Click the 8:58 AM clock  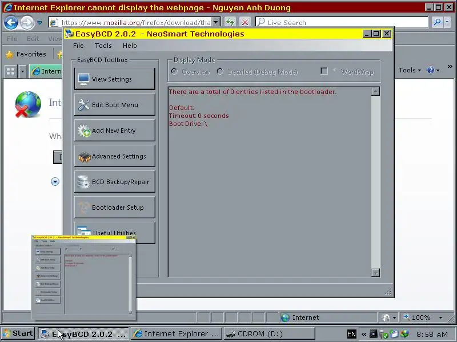432,334
